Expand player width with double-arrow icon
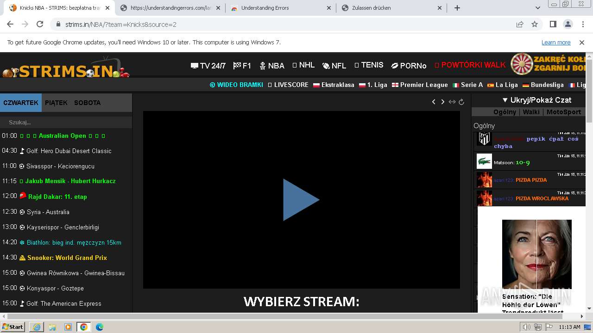Viewport: 593px width, 333px height. (x=452, y=102)
